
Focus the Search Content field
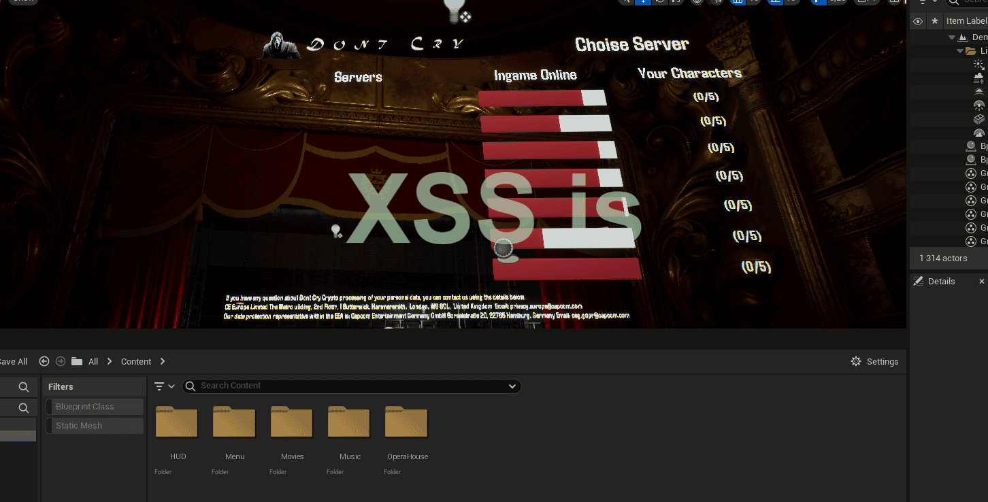pos(352,386)
